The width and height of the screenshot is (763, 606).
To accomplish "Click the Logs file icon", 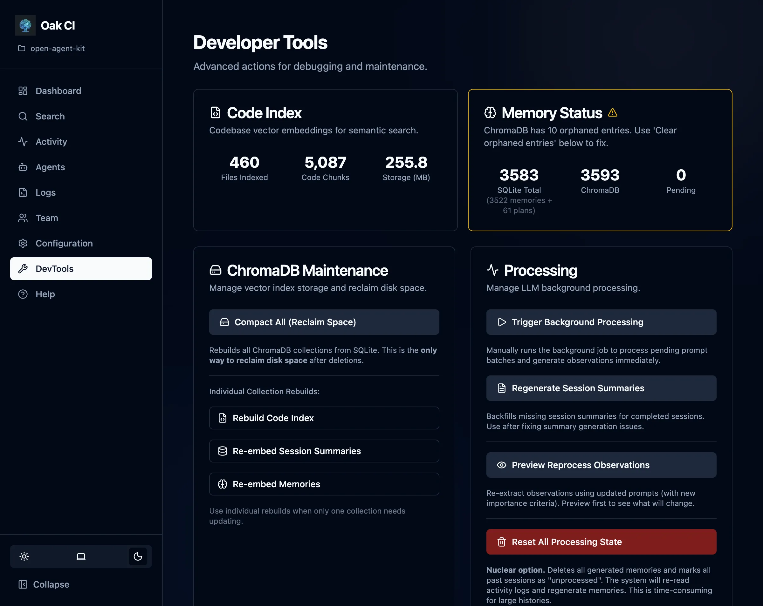I will tap(23, 192).
